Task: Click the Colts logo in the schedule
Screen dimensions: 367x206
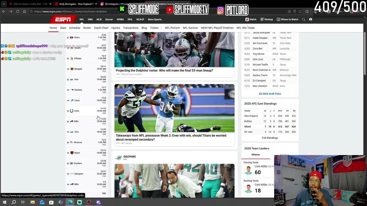Action: (x=72, y=111)
